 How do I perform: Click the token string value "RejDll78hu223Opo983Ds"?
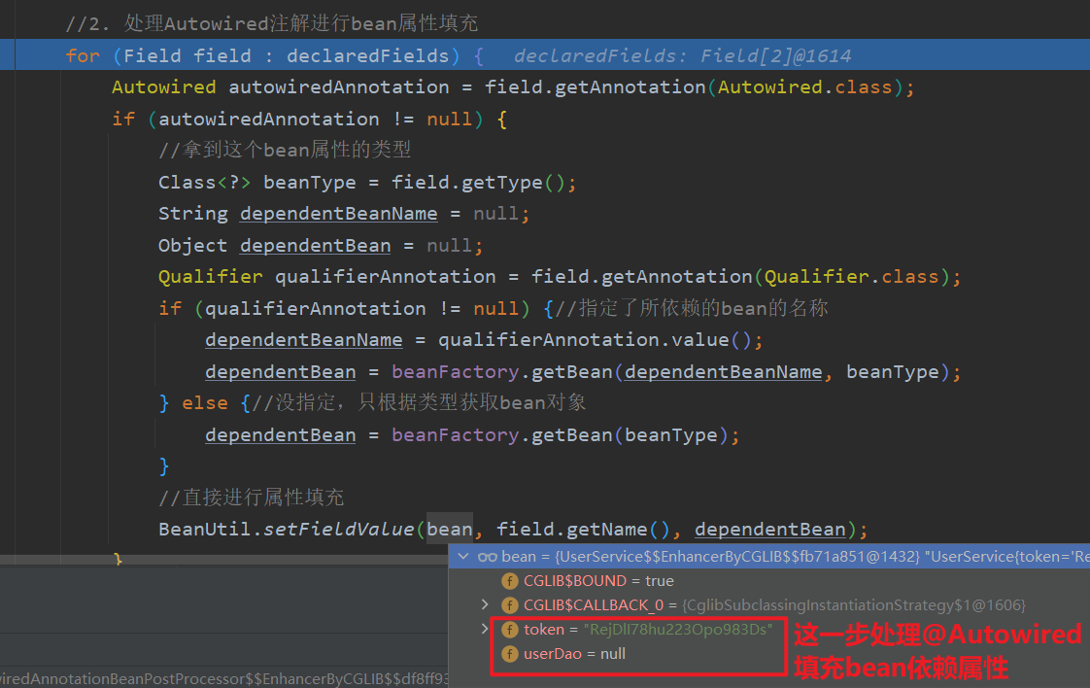(677, 630)
